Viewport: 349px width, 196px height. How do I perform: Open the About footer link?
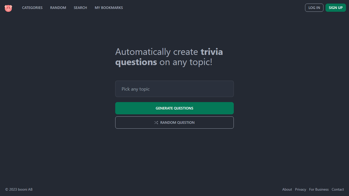coord(287,189)
